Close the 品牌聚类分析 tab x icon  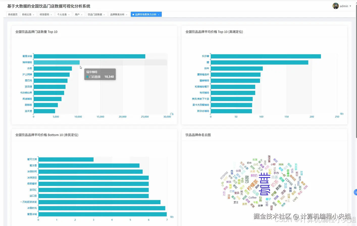point(127,15)
